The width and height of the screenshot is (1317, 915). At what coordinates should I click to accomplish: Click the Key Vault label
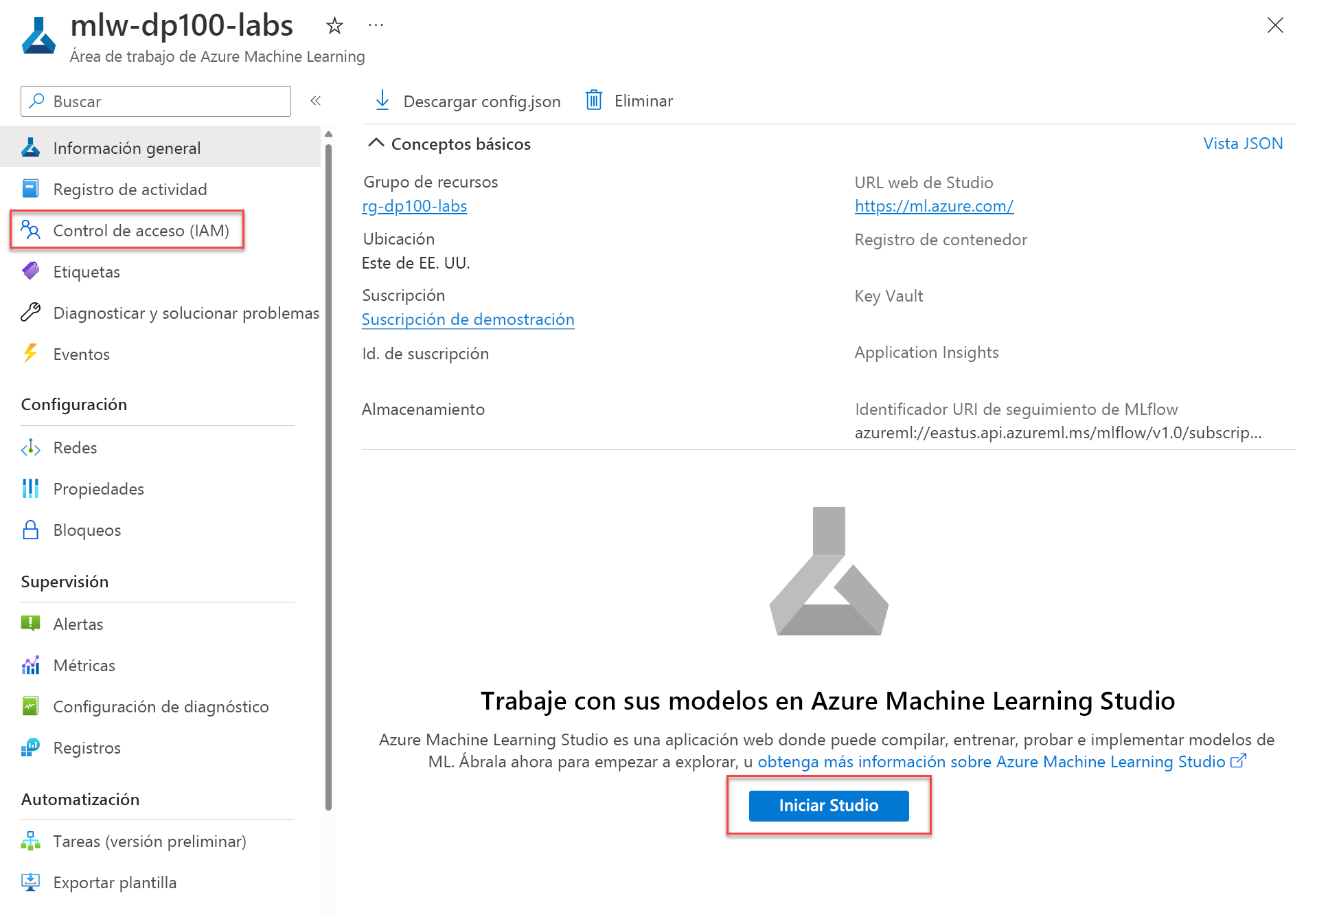pos(889,295)
